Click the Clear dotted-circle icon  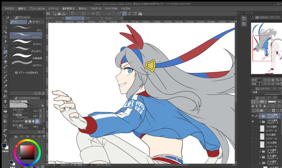(84, 14)
